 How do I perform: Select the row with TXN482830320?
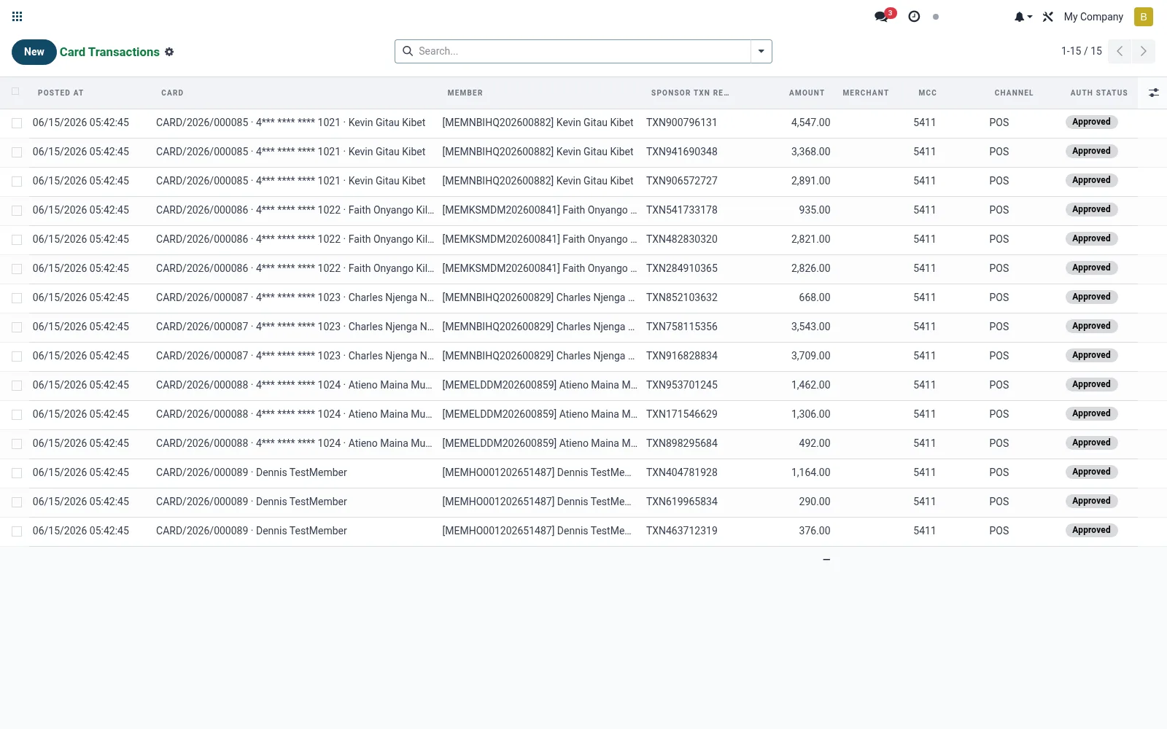[17, 240]
